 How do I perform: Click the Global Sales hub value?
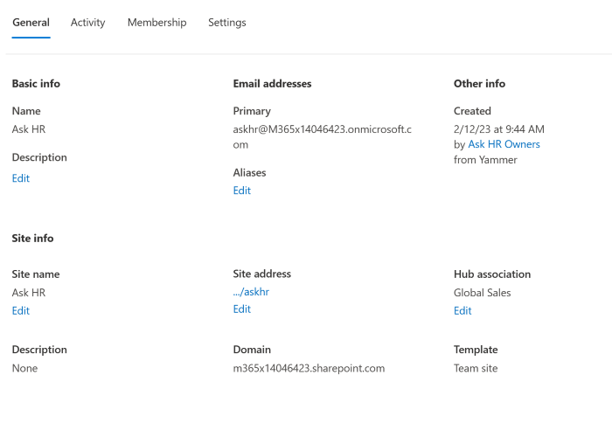click(x=482, y=293)
